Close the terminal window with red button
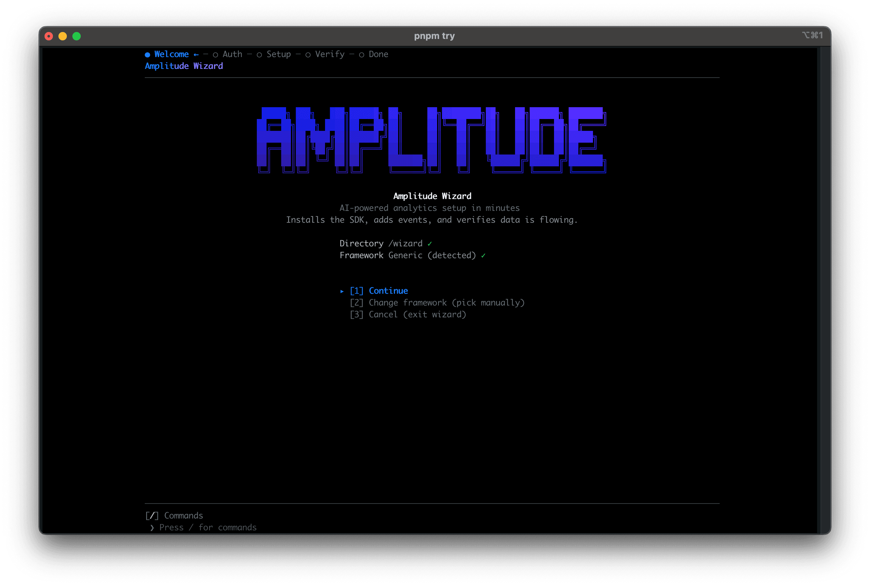This screenshot has height=586, width=870. pos(49,36)
